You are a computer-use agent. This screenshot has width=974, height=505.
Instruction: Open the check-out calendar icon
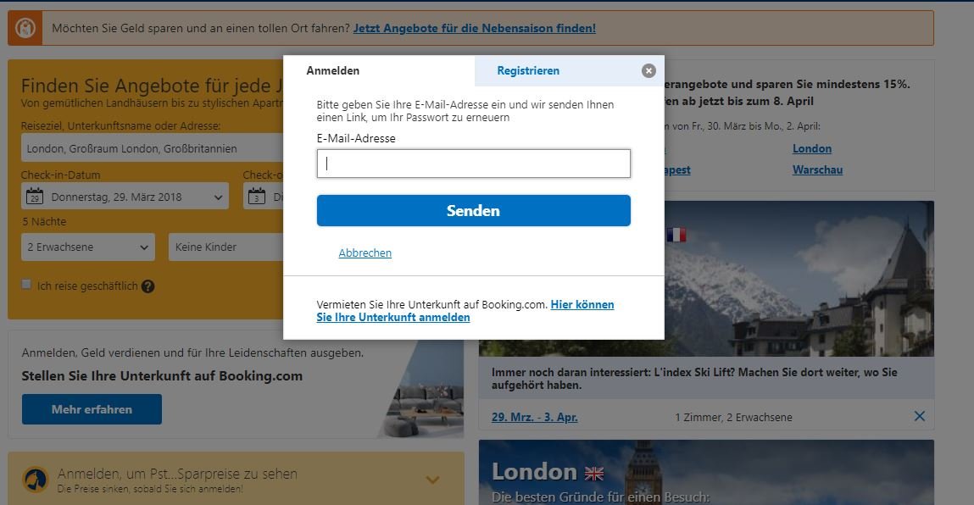coord(257,195)
